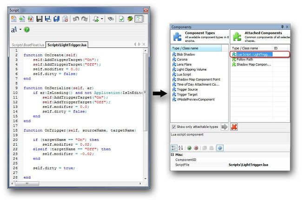This screenshot has width=302, height=200.
Task: Switch to Scripts\BoatFloat.lua tab
Action: tap(28, 45)
